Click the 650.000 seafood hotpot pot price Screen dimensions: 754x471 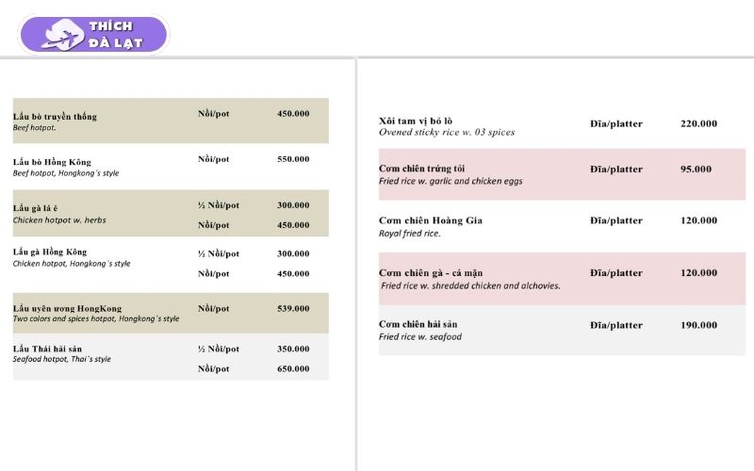click(293, 368)
